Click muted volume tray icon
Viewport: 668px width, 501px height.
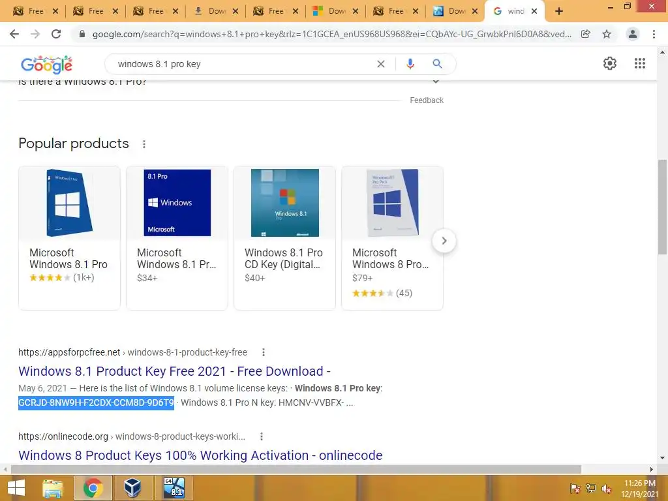[607, 489]
